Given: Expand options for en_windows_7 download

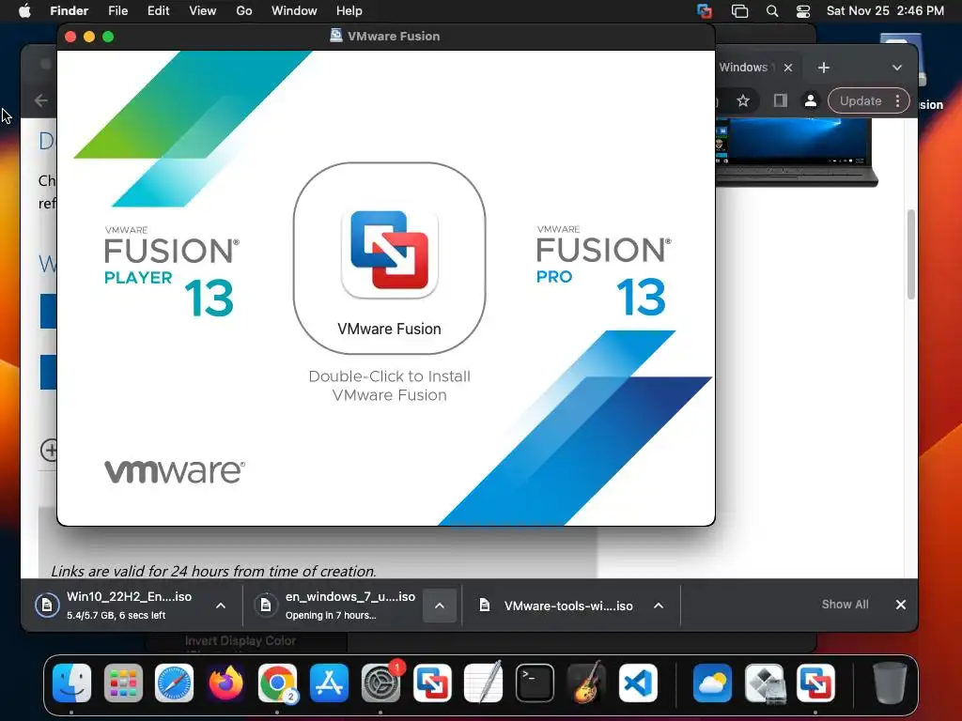Looking at the screenshot, I should 440,606.
